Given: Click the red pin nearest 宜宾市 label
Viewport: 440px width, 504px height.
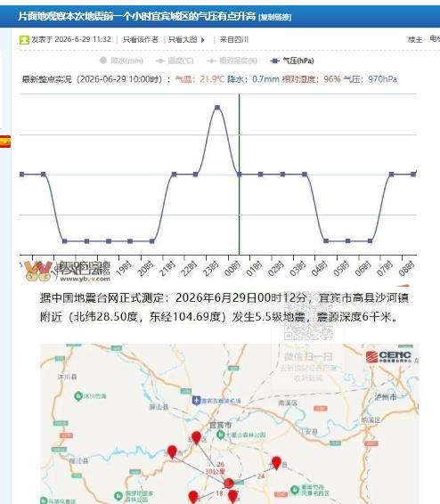Looking at the screenshot, I should pos(196,438).
